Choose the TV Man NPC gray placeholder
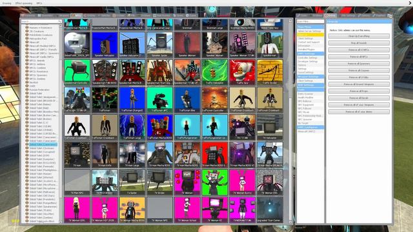 77,182
